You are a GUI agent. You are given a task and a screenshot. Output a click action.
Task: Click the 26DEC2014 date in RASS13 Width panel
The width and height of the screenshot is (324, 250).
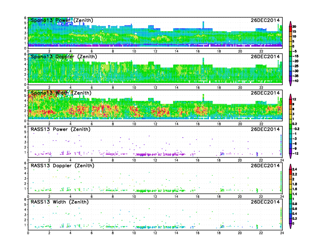point(266,202)
